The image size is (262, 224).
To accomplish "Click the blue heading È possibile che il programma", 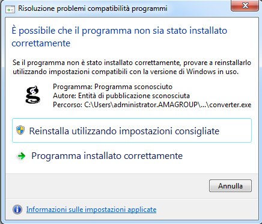I will point(120,37).
